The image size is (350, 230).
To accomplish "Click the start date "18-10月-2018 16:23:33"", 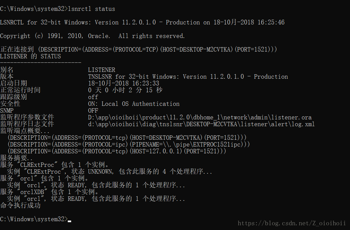I will click(124, 83).
